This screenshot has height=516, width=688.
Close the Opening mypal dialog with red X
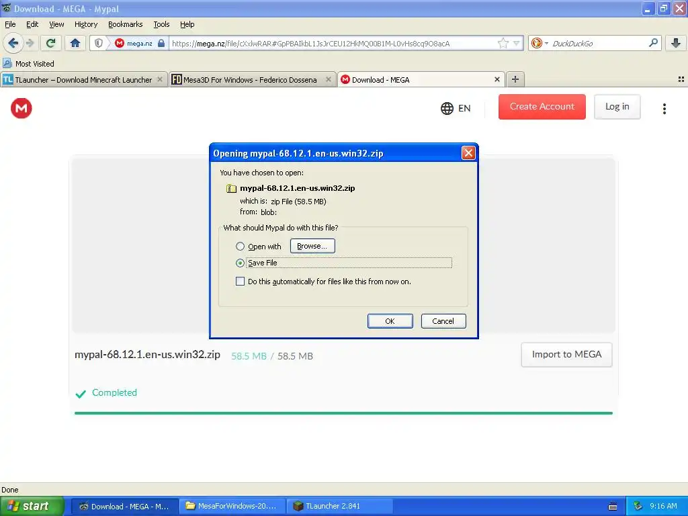click(x=468, y=153)
